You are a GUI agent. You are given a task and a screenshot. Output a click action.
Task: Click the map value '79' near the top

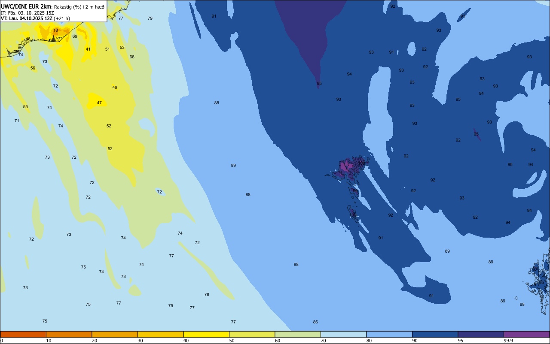tap(150, 18)
